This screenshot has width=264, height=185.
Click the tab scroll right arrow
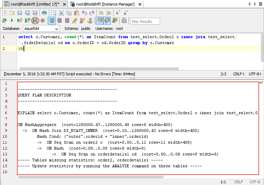pyautogui.click(x=255, y=4)
